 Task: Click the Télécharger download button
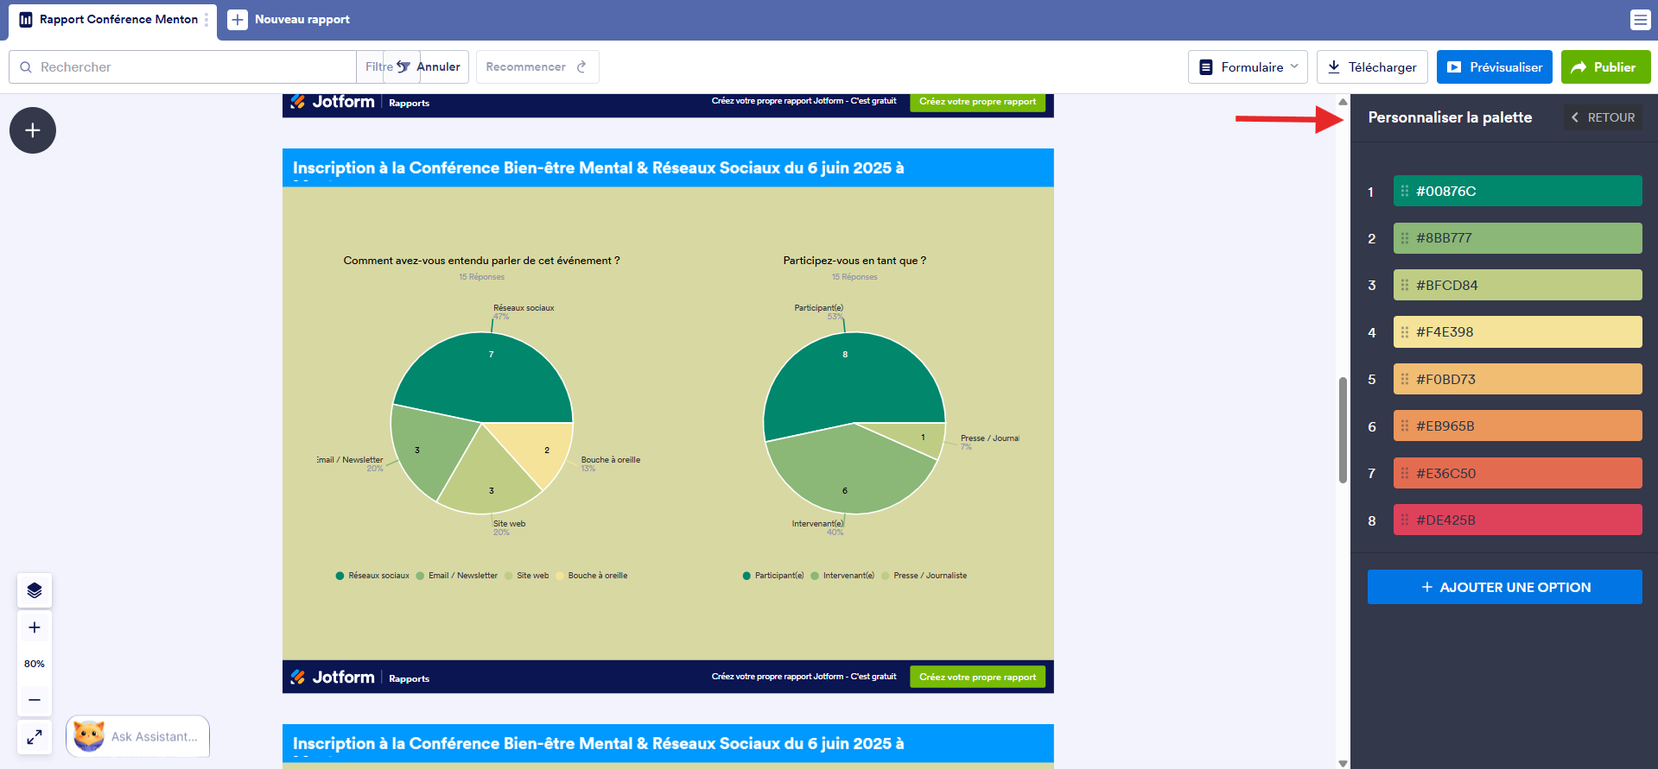pos(1371,66)
